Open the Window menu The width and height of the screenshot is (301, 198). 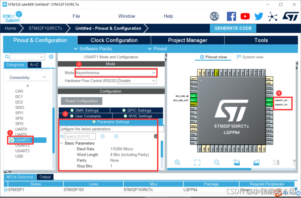[x=127, y=16]
